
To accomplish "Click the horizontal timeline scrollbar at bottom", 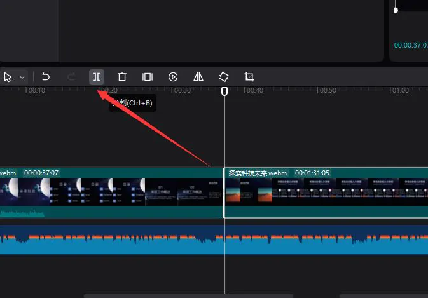I will tap(188, 296).
